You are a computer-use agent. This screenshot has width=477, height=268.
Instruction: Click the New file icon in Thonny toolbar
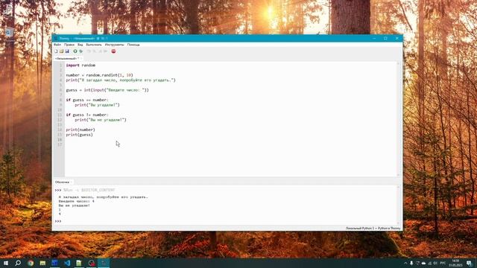pyautogui.click(x=56, y=51)
